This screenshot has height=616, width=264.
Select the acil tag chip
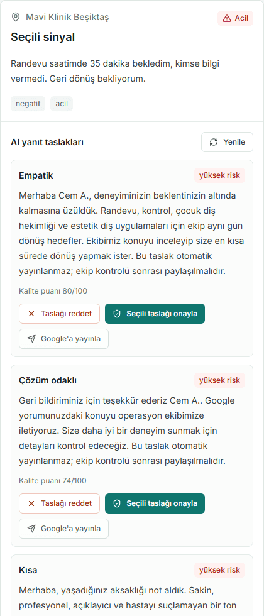(62, 104)
